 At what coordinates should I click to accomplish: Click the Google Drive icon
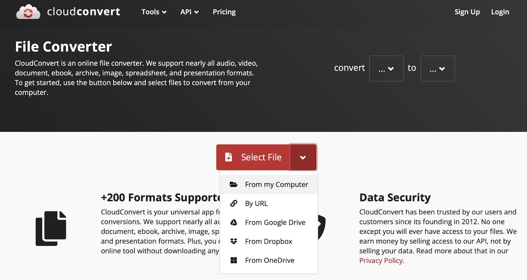(x=234, y=222)
